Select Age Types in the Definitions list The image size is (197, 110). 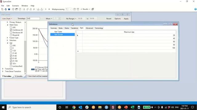coord(58,32)
